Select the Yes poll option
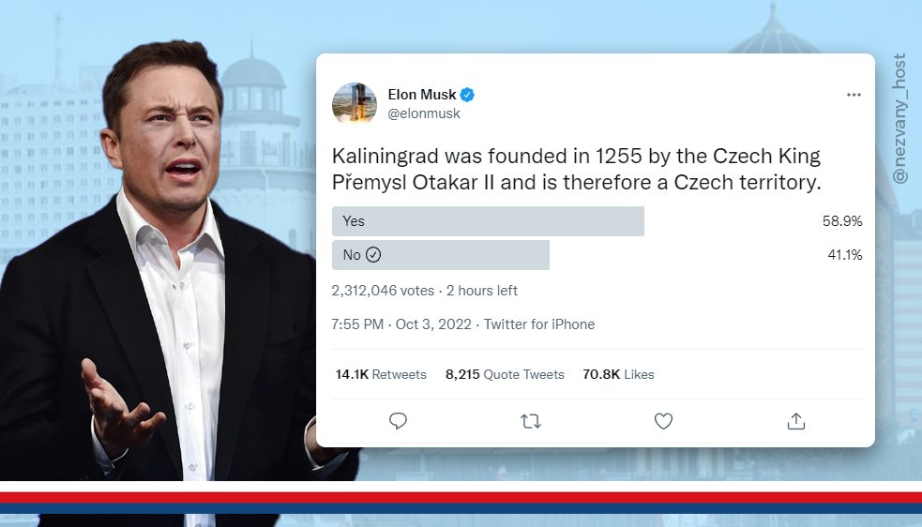Image resolution: width=922 pixels, height=527 pixels. 488,221
